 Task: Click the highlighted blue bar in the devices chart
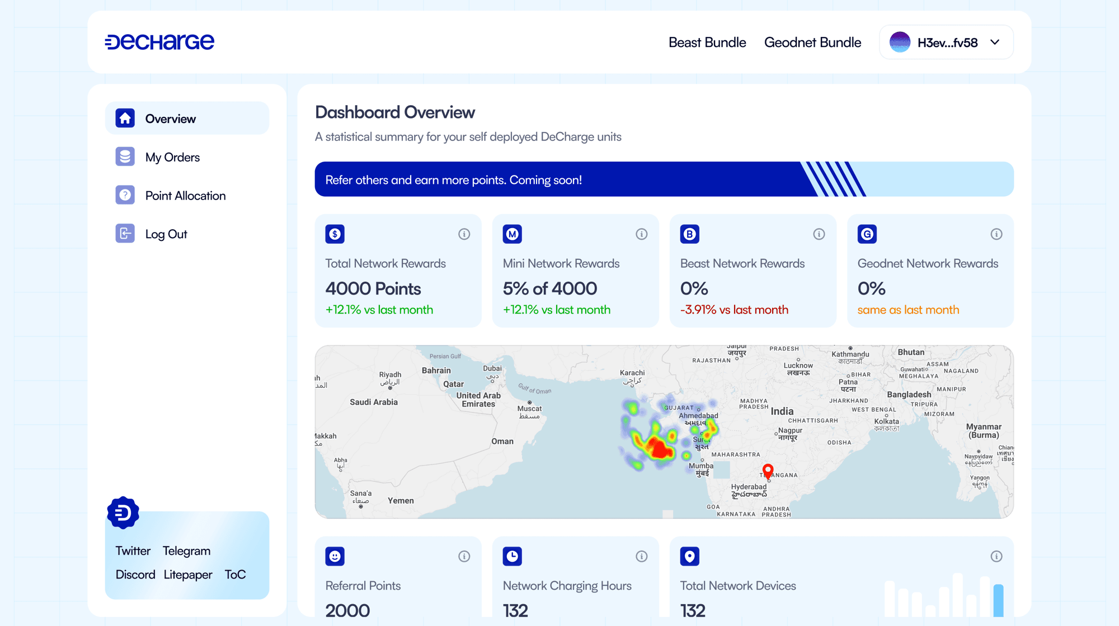(x=998, y=600)
